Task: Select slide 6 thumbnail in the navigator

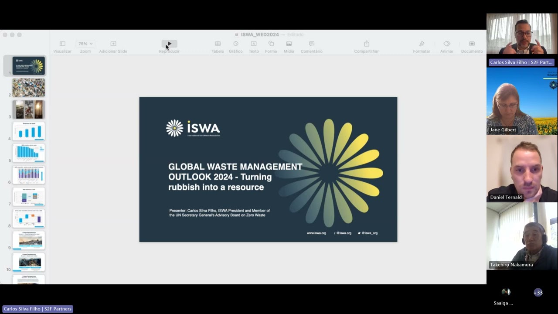Action: pos(28,175)
